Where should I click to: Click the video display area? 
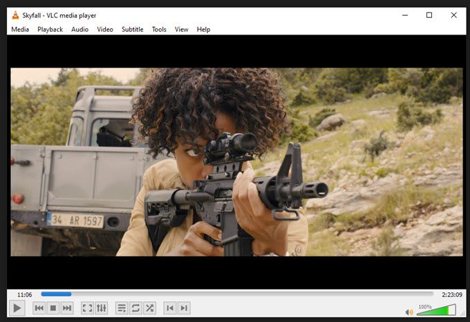pyautogui.click(x=236, y=162)
